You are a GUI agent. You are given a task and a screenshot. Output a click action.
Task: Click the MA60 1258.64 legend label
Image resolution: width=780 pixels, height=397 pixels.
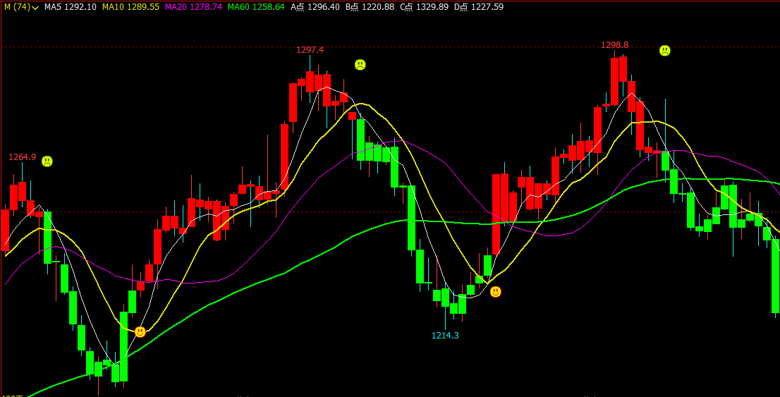[x=256, y=7]
